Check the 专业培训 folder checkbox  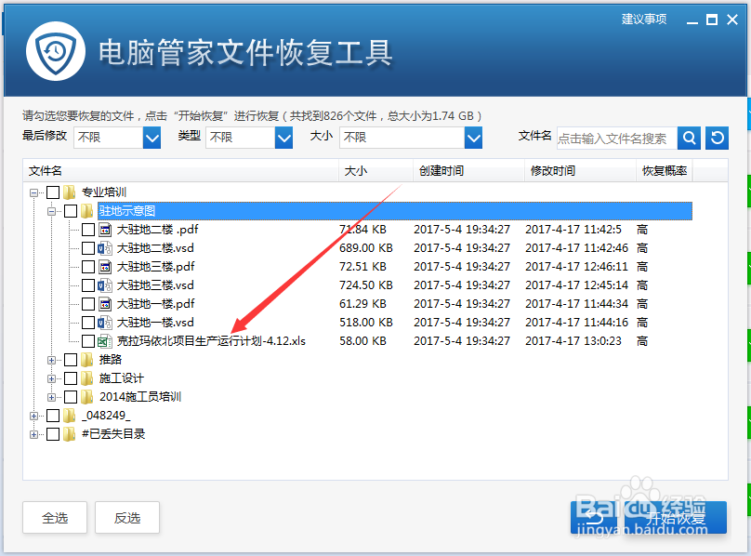[53, 192]
